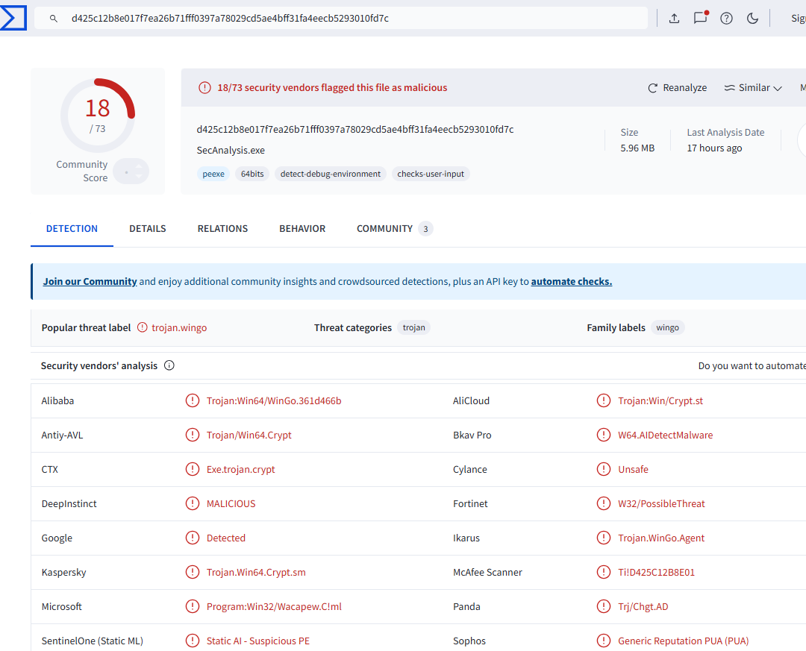Expand the Similar dropdown
Viewport: 806px width, 651px height.
tap(753, 88)
